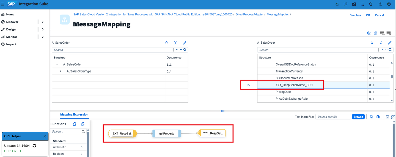Open the cloud status icon in header
This screenshot has width=396, height=157.
(337, 4)
